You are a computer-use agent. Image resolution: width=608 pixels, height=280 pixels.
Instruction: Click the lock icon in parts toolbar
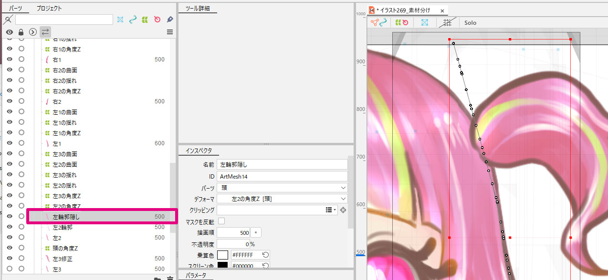tap(21, 32)
